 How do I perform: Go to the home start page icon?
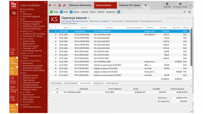click(59, 5)
